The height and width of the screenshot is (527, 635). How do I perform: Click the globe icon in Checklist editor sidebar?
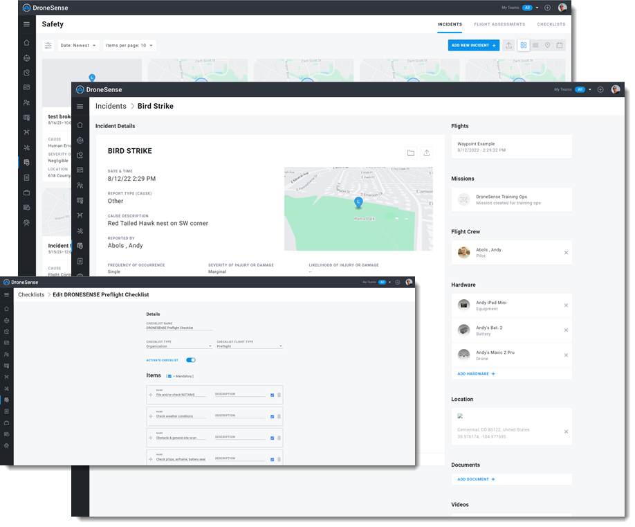[6, 321]
